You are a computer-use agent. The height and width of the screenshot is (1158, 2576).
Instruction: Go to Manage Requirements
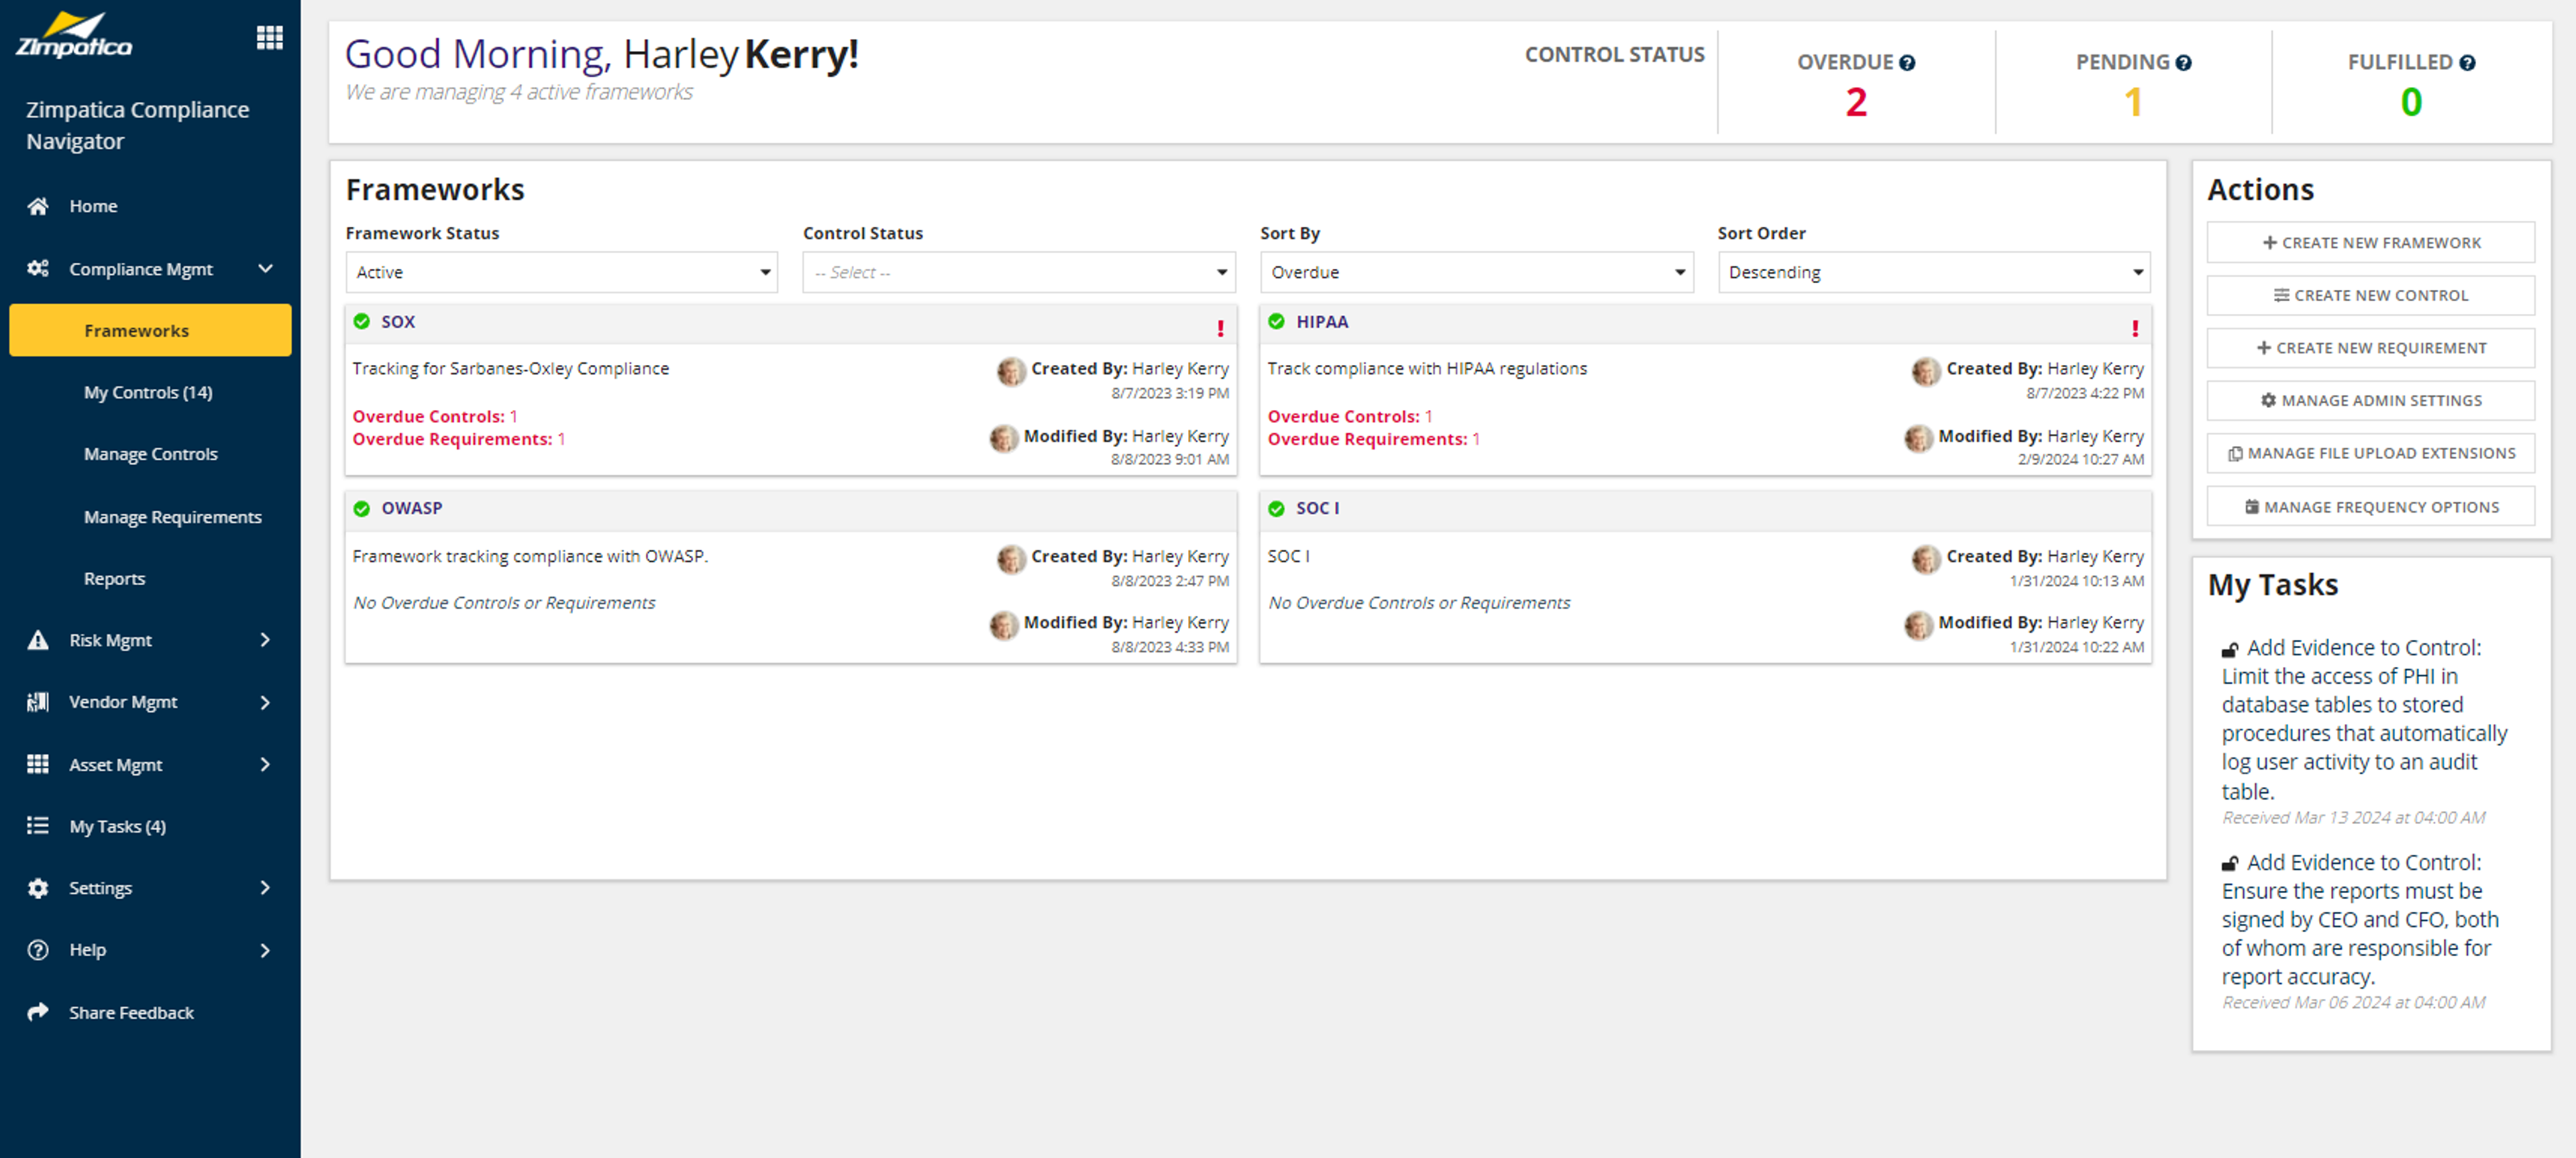173,517
